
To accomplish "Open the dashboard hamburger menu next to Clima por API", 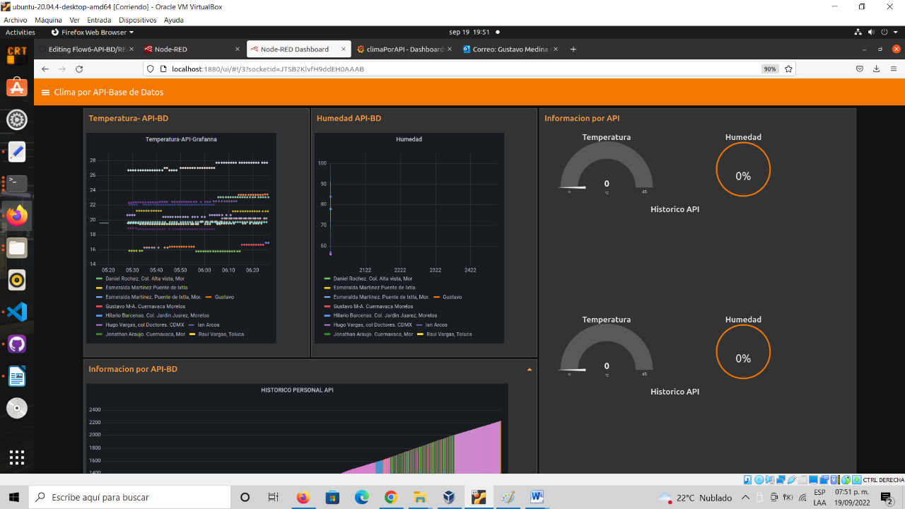I will point(46,92).
